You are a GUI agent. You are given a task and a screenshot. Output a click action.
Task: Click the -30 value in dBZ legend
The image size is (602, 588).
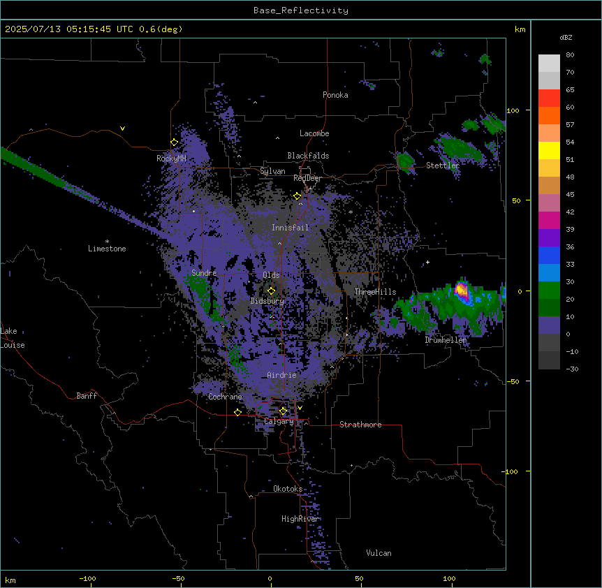click(x=572, y=369)
